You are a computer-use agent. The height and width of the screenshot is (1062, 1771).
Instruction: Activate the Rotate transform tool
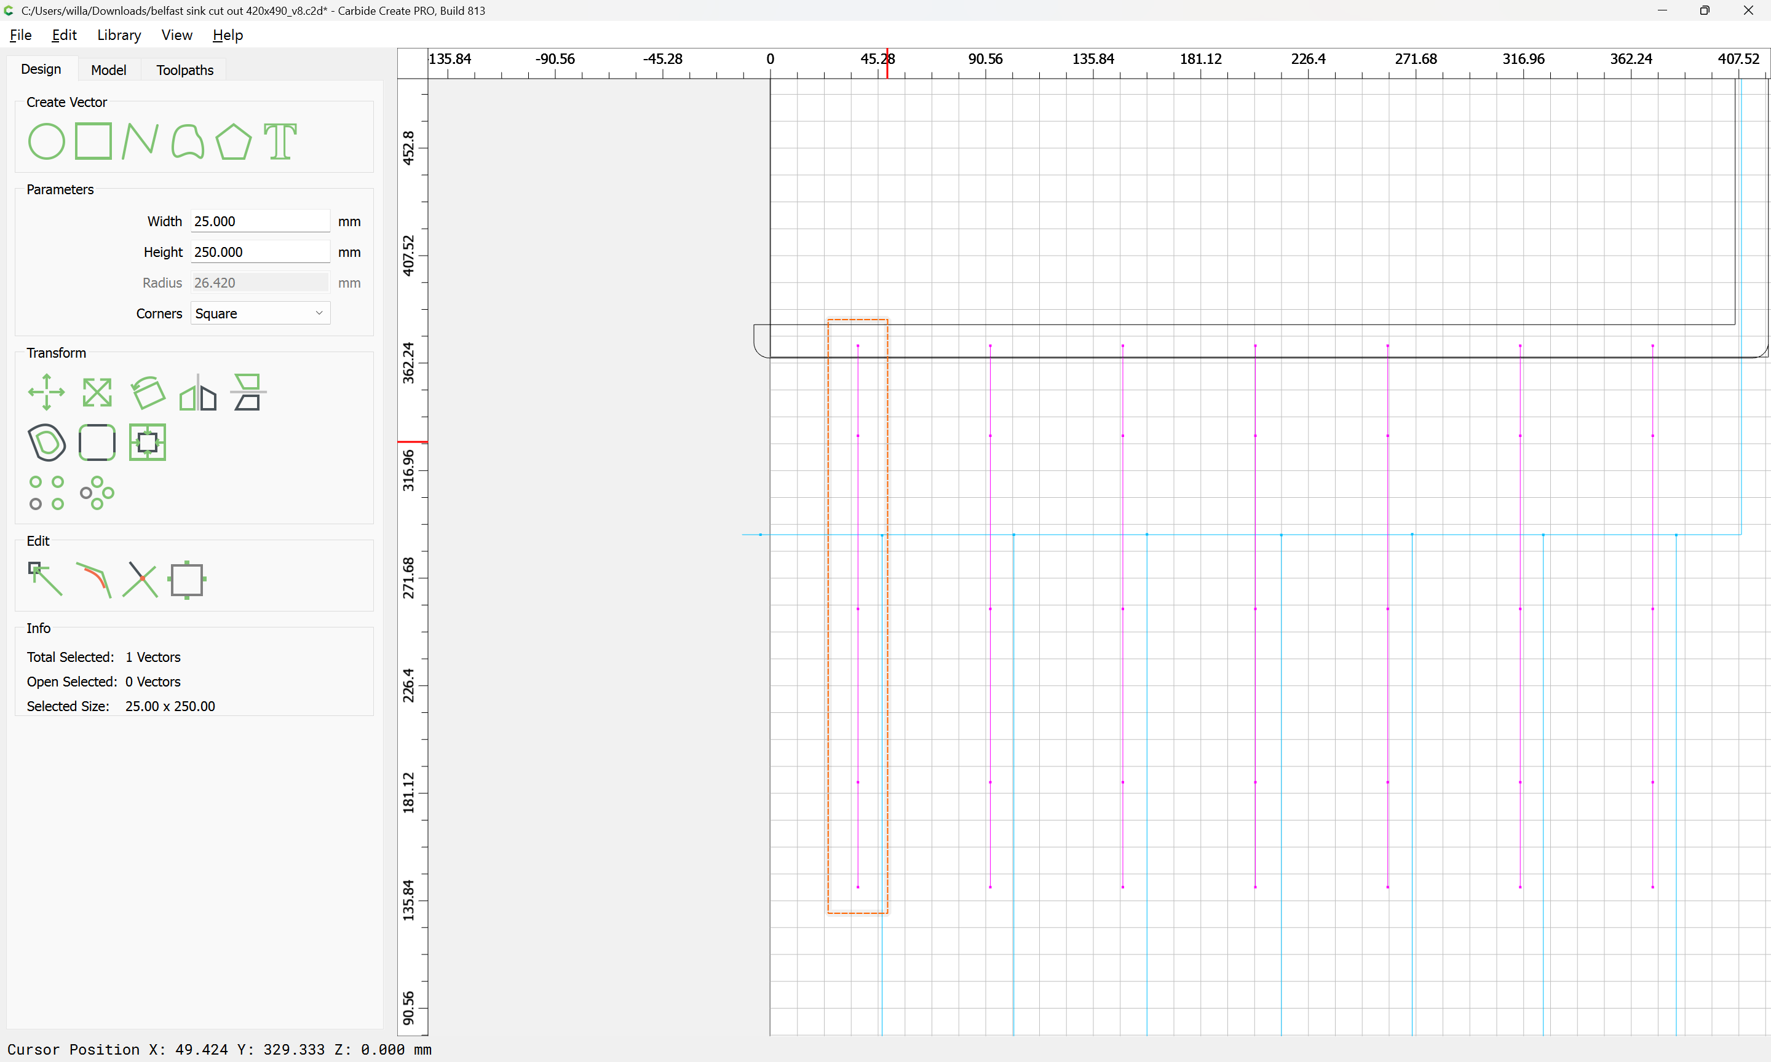coord(148,392)
